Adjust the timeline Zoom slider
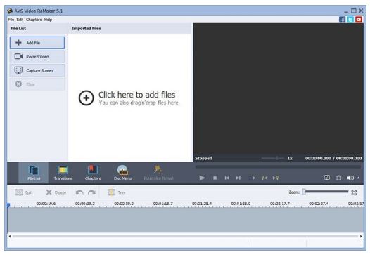Screen dimensions: 370x257 tap(326, 192)
